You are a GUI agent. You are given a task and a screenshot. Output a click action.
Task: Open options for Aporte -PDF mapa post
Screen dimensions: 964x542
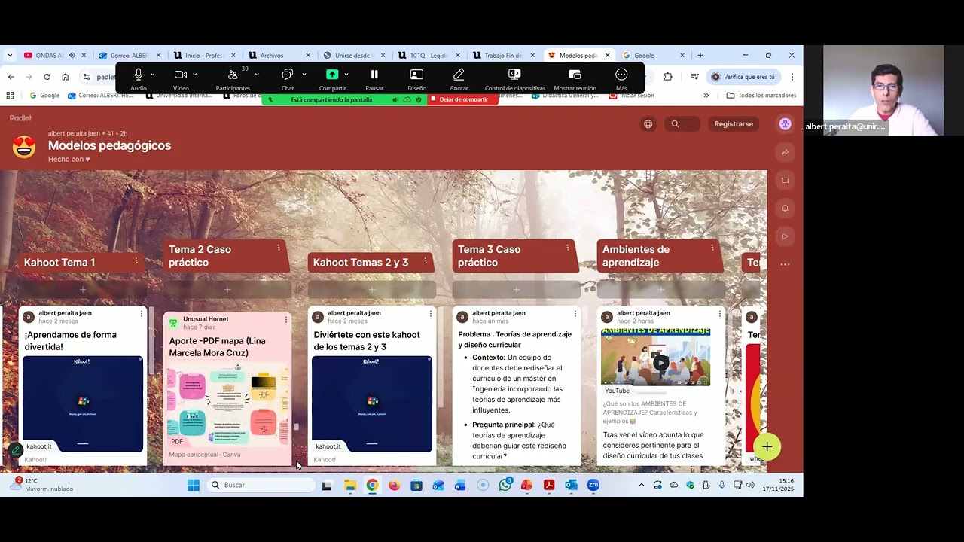[285, 320]
